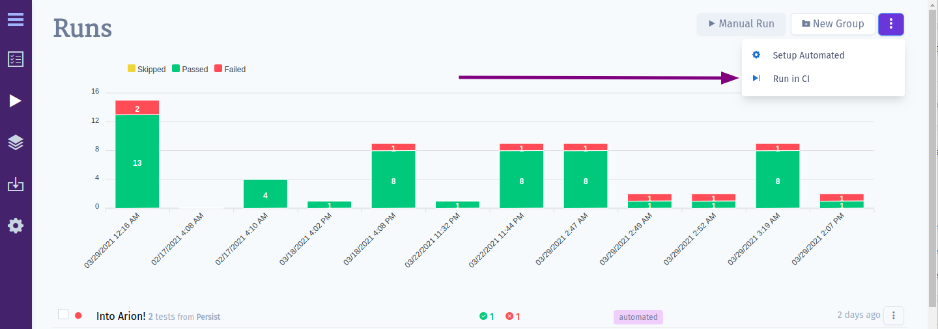Click the automated tag label
Viewport: 938px width, 329px height.
638,317
